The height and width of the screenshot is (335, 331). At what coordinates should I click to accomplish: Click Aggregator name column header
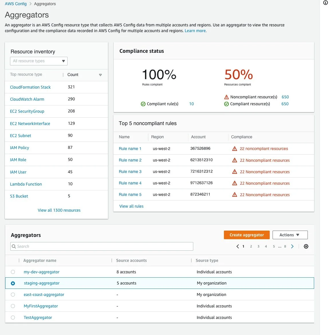tap(40, 260)
